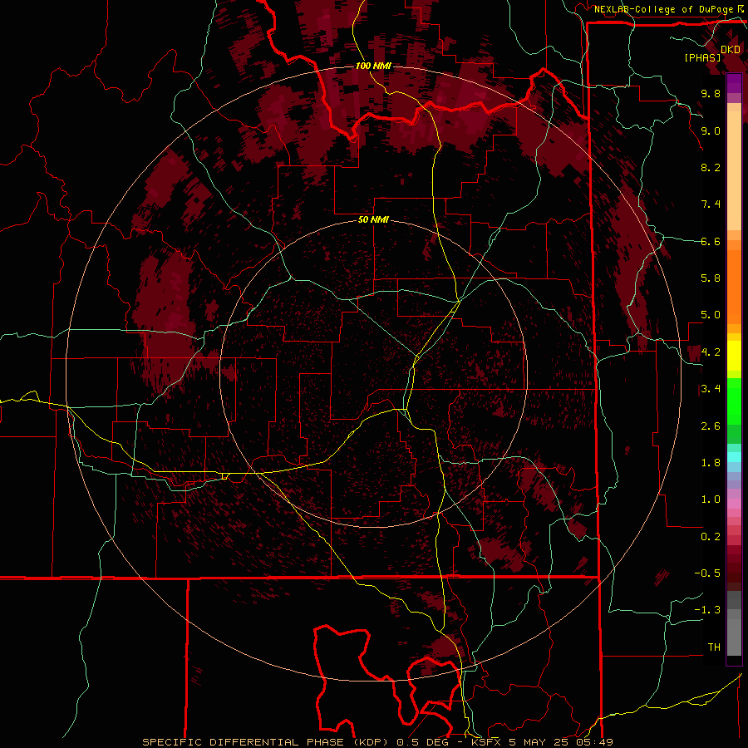
Task: Click the -1.3 scale value
Action: coord(707,610)
